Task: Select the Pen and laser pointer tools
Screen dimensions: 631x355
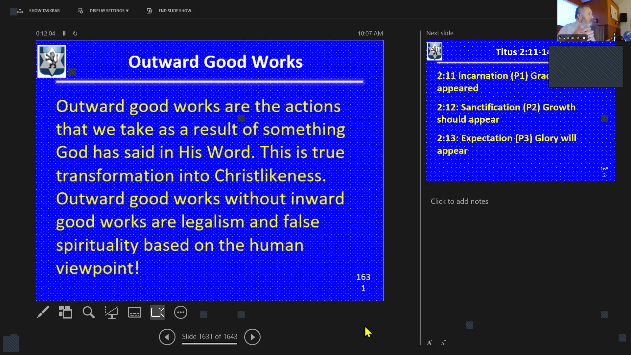Action: [x=43, y=312]
